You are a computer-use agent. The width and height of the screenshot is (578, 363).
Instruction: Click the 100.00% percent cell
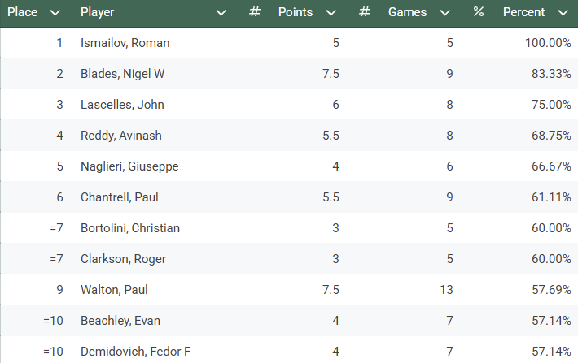(x=548, y=43)
